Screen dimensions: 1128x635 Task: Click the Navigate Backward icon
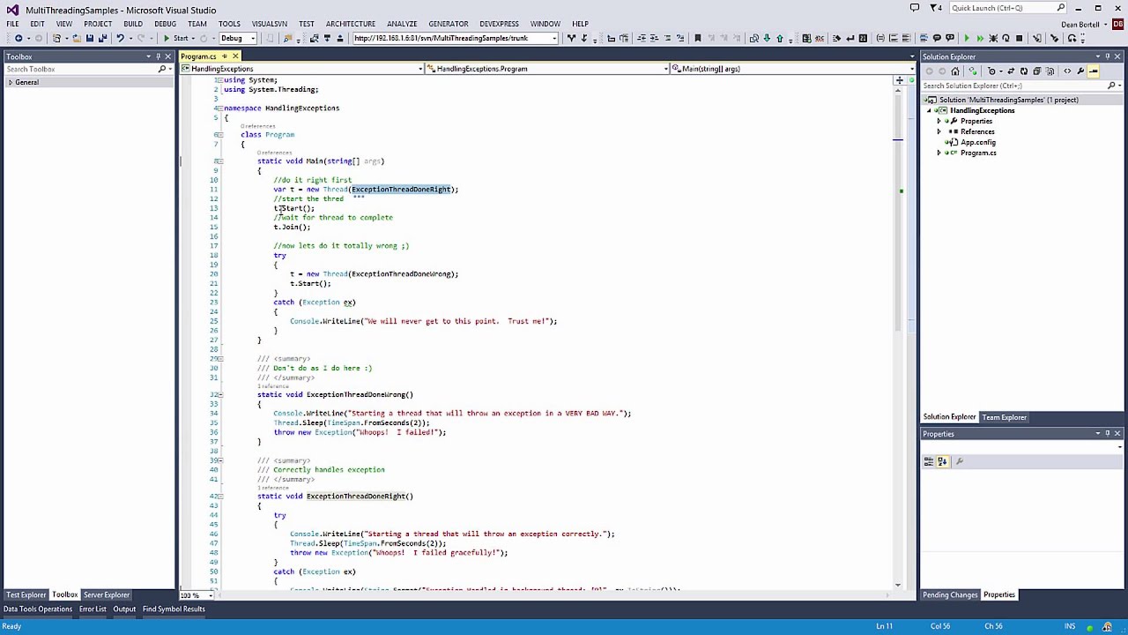tap(18, 38)
